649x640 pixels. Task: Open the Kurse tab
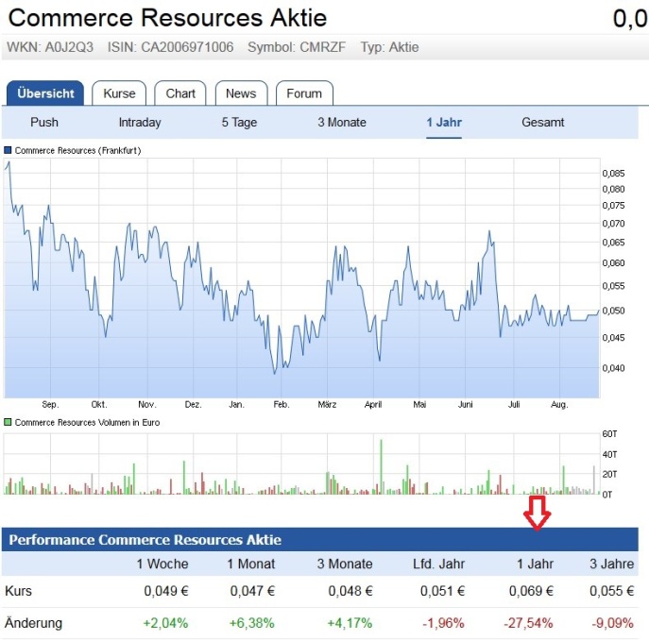tap(119, 93)
